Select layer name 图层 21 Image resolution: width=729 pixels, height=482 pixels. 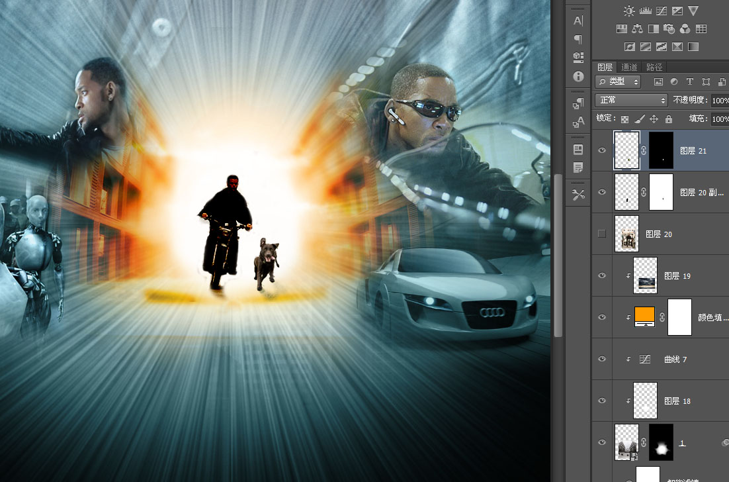tap(693, 151)
